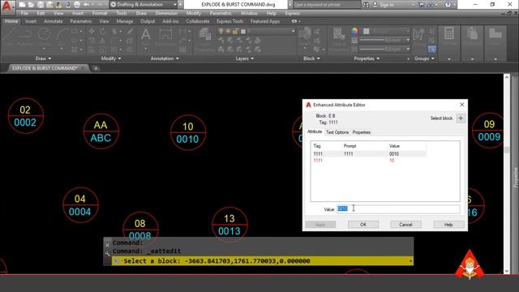The height and width of the screenshot is (292, 519).
Task: Close the command line with its X icon
Action: (x=108, y=245)
